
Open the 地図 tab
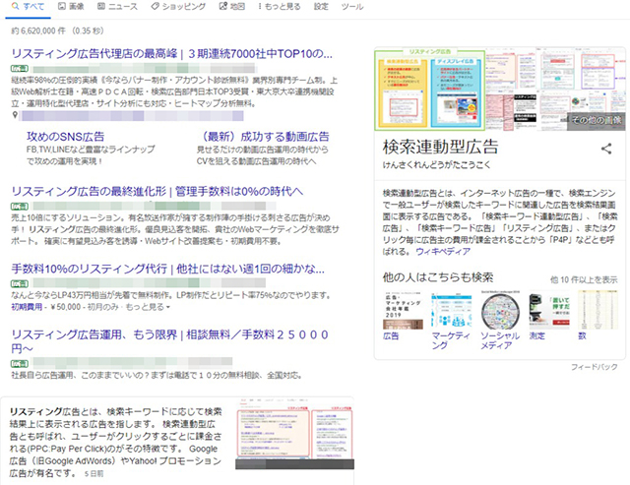click(x=232, y=7)
